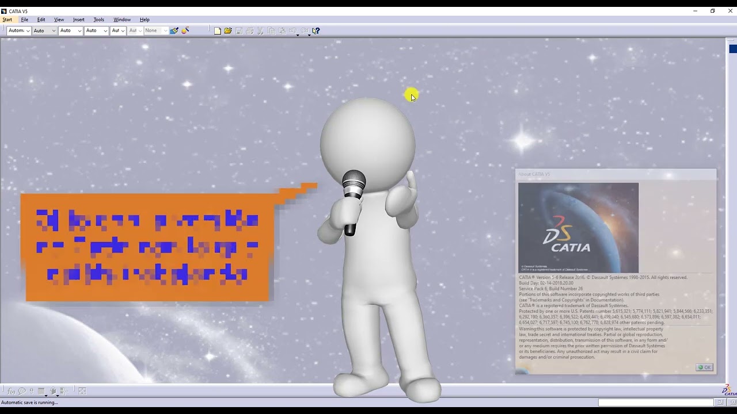This screenshot has width=737, height=414.
Task: Open the Insert menu
Action: pyautogui.click(x=79, y=20)
